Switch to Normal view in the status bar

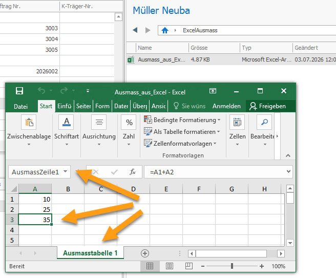coord(150,266)
